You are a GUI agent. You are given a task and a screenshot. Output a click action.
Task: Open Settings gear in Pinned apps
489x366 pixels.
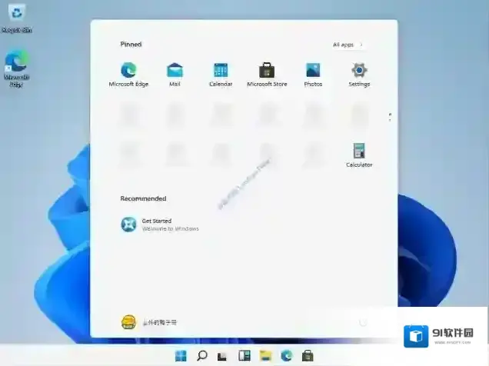(359, 71)
